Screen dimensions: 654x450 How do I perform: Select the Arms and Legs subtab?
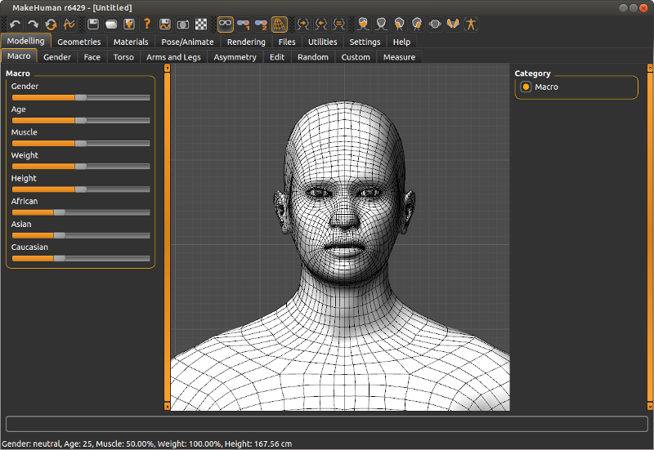(174, 57)
